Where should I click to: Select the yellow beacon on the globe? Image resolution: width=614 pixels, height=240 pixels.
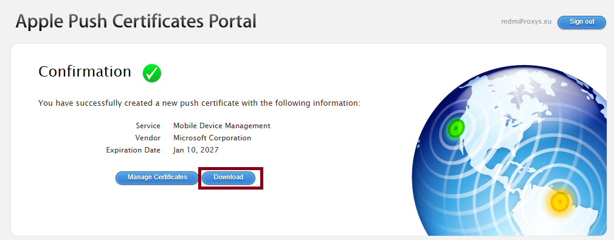[x=560, y=202]
